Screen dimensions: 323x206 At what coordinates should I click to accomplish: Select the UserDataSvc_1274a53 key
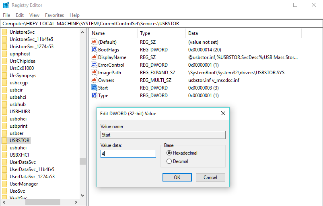tap(32, 177)
